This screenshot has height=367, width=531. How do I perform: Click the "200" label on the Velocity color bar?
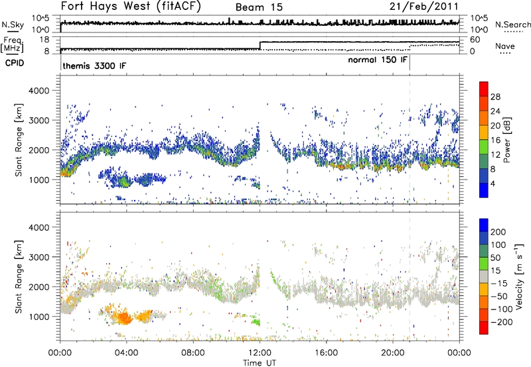(498, 232)
